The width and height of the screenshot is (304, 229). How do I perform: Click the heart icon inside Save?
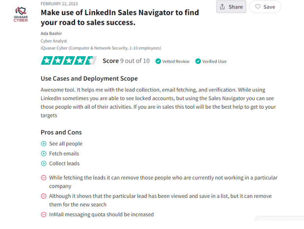click(x=258, y=7)
